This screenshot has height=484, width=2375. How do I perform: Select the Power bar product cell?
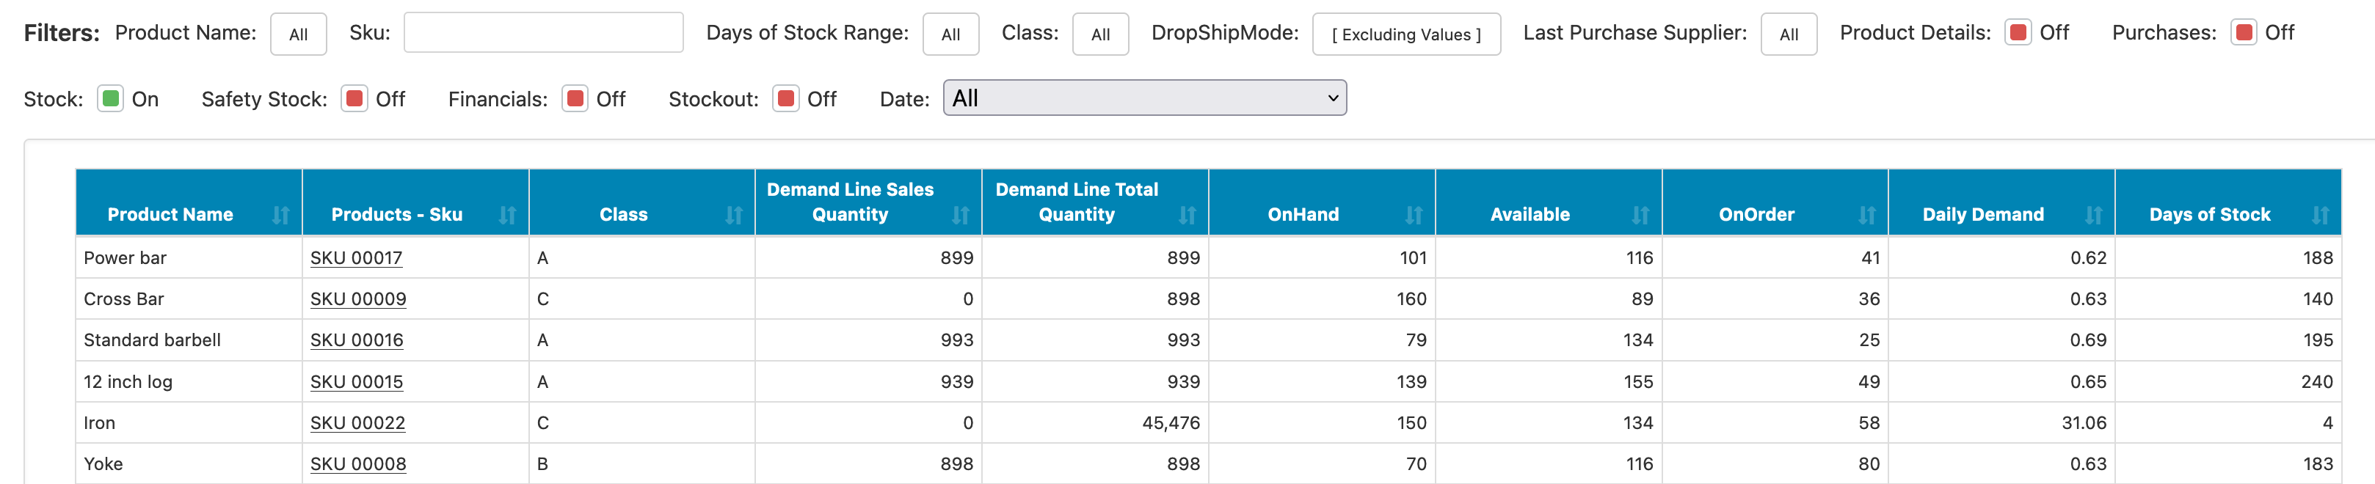pos(189,258)
